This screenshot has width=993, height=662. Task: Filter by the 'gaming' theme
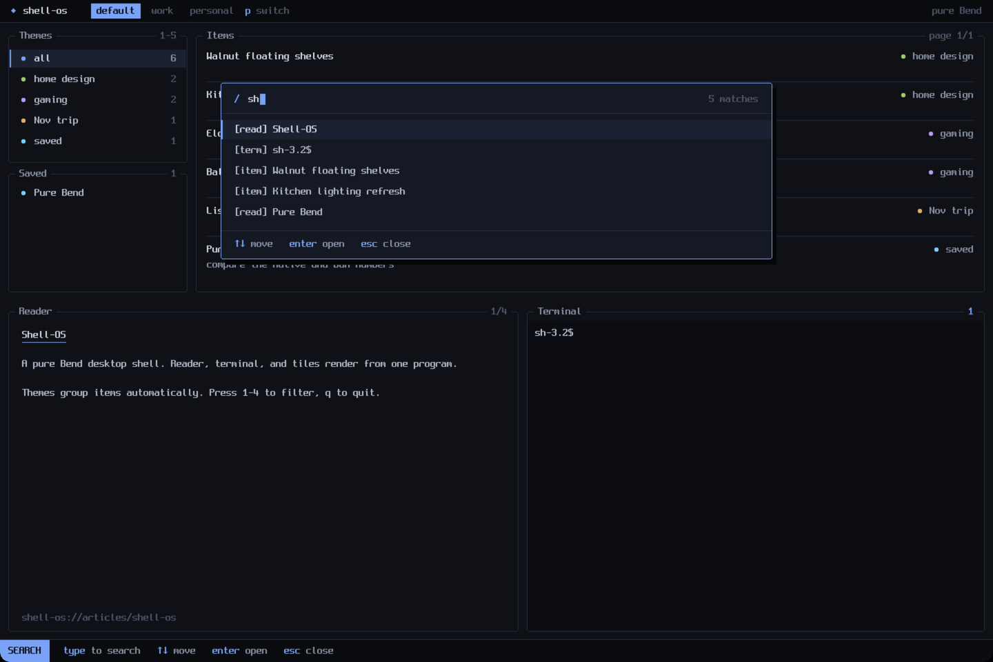click(98, 99)
